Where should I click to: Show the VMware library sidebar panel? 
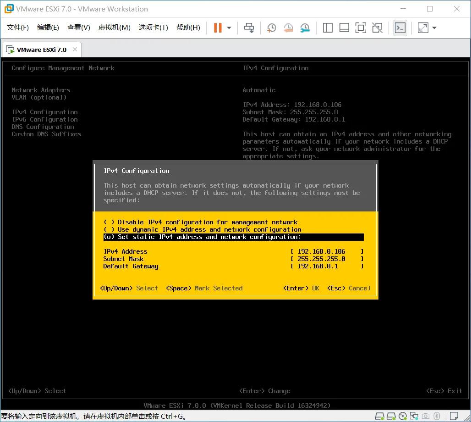328,28
